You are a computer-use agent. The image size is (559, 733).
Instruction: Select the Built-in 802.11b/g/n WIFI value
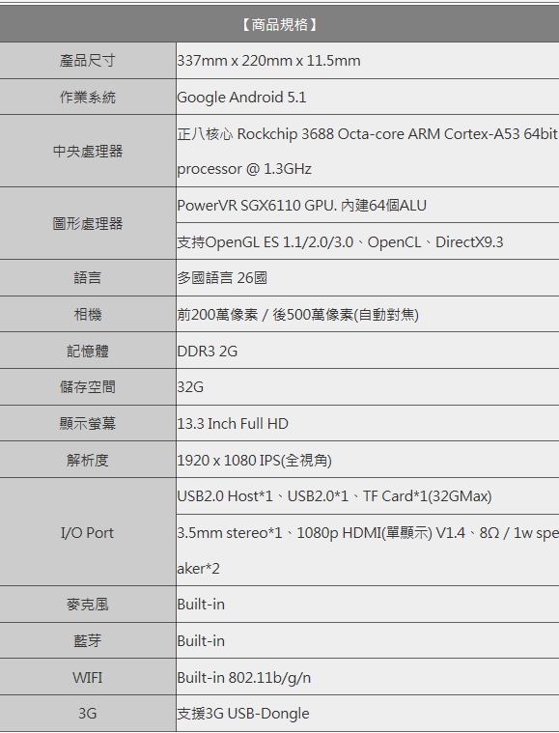pos(243,677)
